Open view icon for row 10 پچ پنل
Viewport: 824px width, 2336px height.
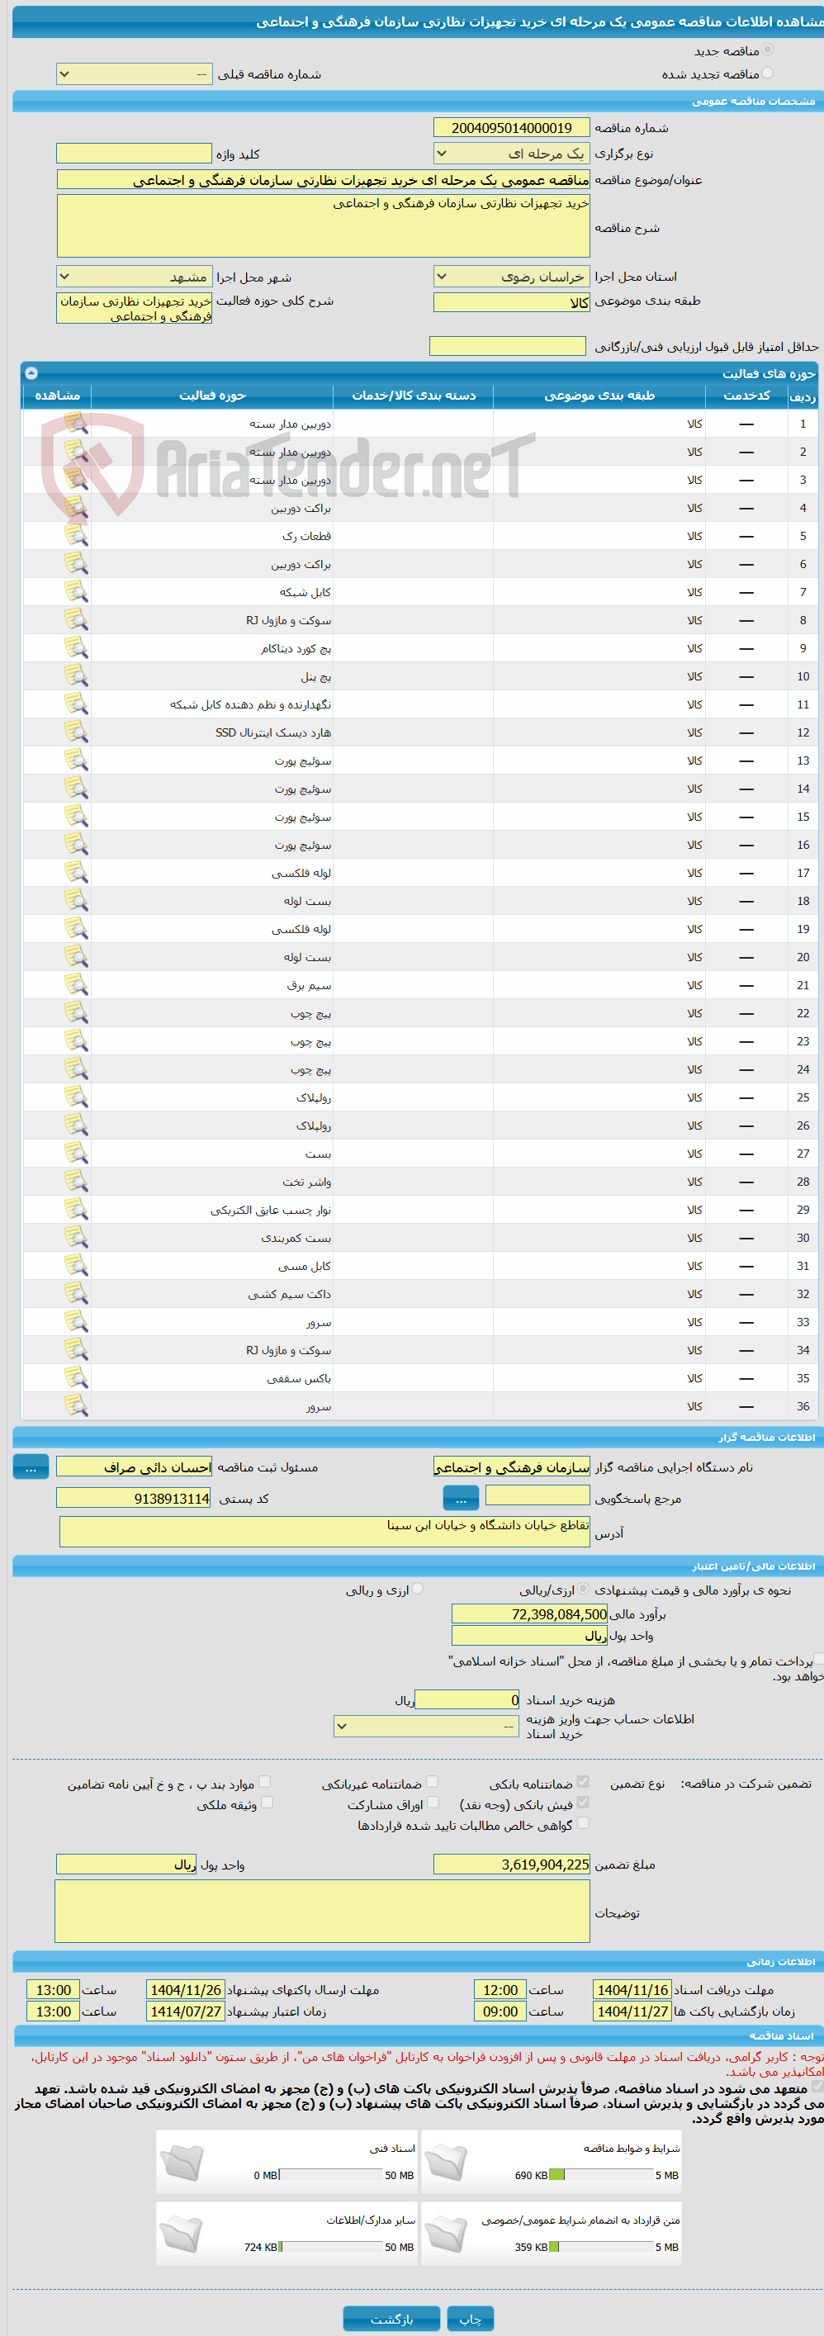click(x=76, y=676)
